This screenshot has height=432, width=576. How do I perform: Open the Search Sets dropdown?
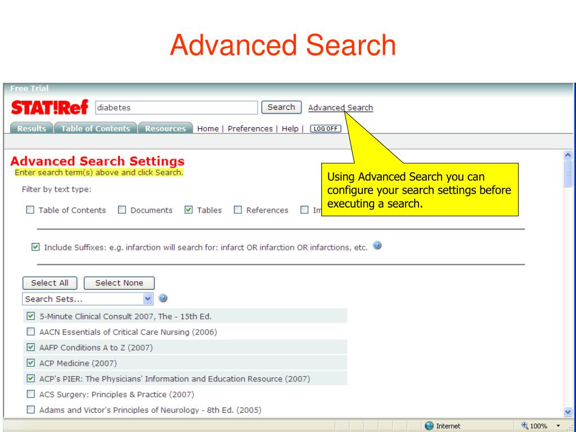87,299
